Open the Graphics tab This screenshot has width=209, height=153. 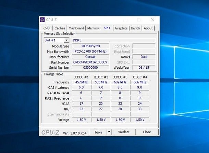pyautogui.click(x=121, y=28)
